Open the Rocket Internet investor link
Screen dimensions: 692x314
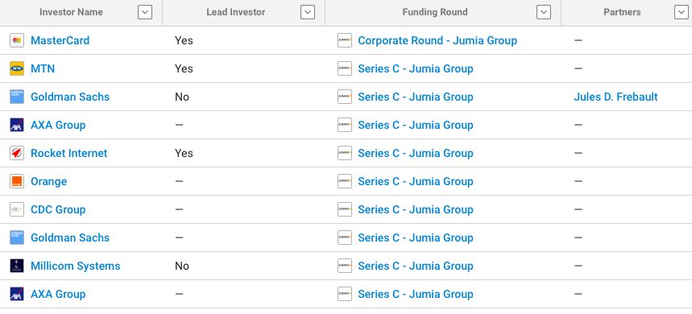pos(68,154)
